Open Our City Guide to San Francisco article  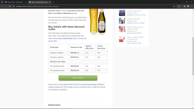134,12
